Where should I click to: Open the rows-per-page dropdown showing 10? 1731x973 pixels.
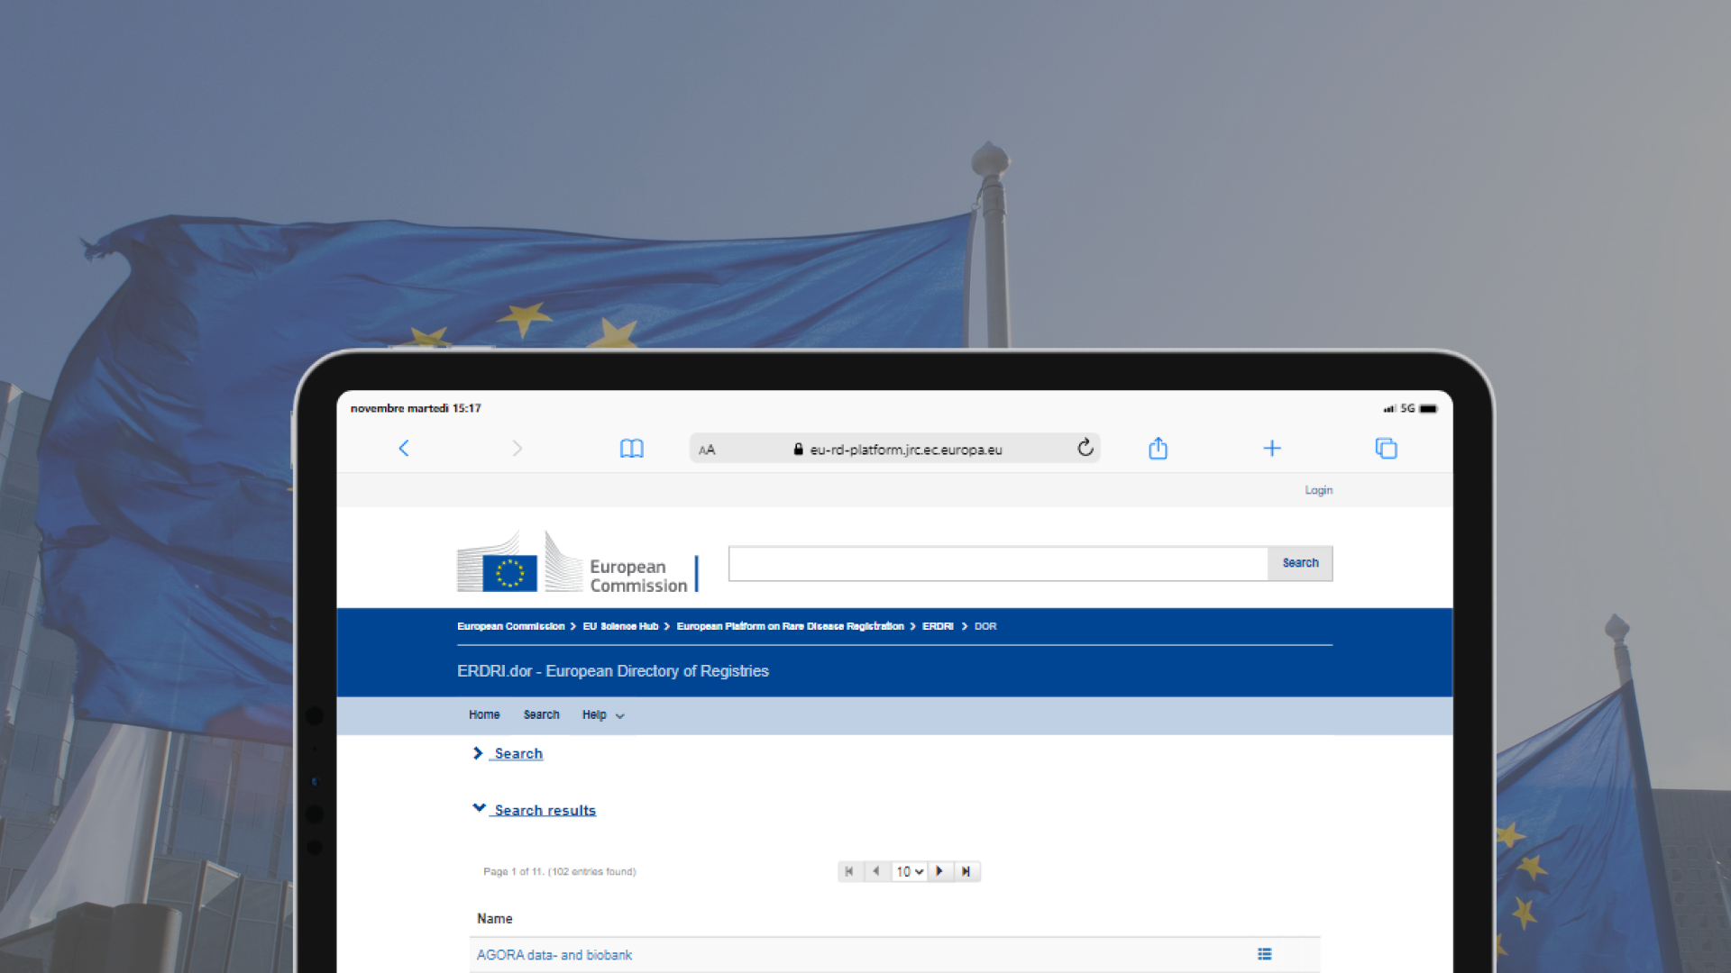[910, 871]
